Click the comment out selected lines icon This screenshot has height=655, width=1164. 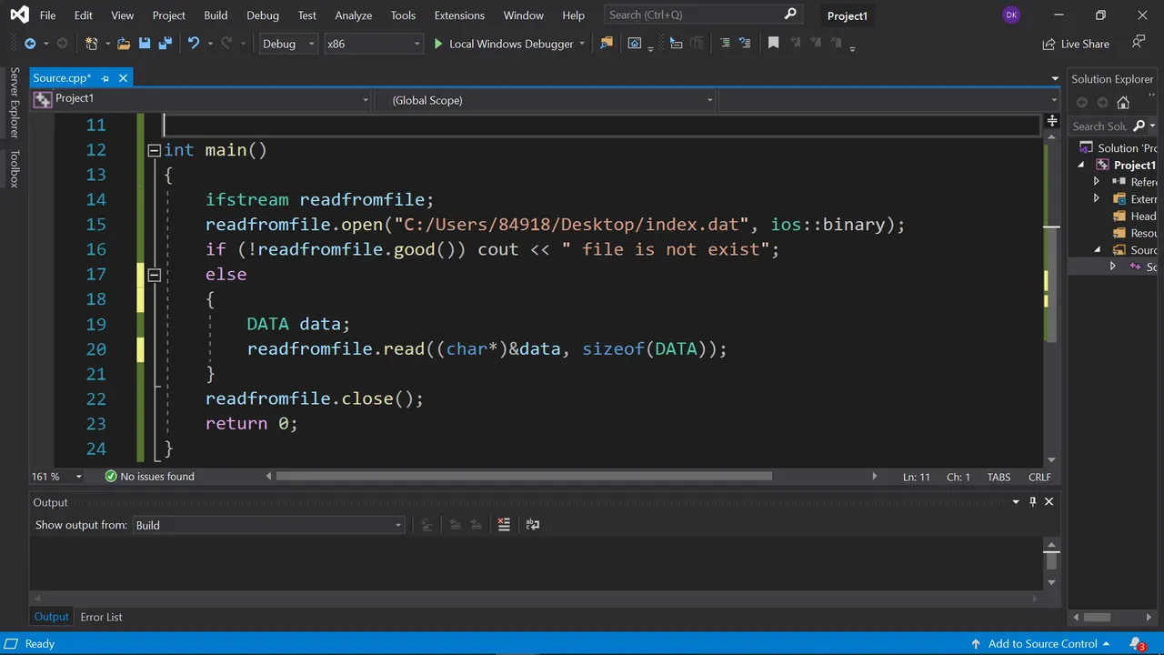(x=725, y=44)
